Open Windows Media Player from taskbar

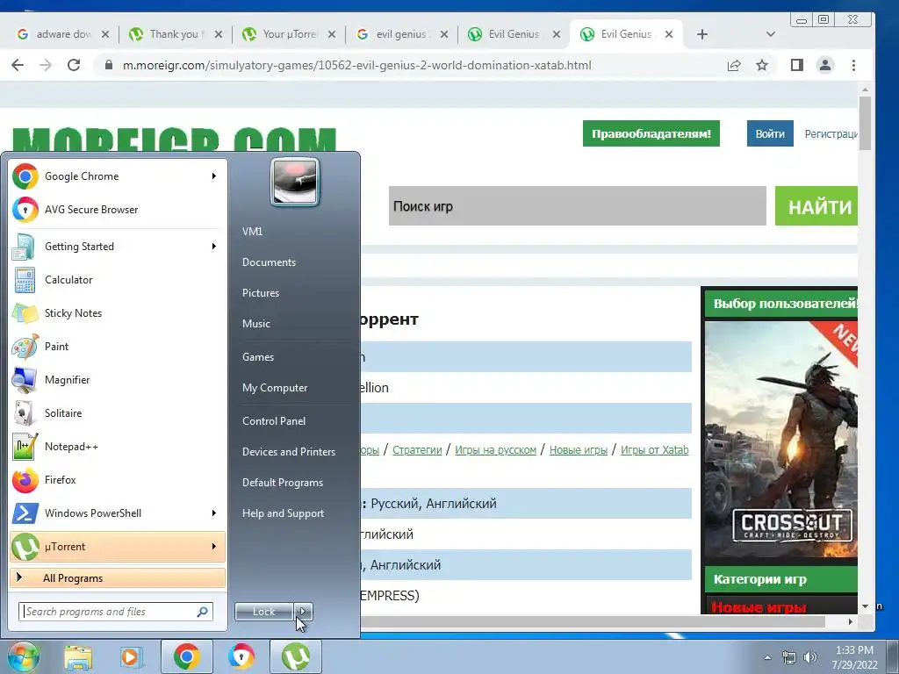132,656
